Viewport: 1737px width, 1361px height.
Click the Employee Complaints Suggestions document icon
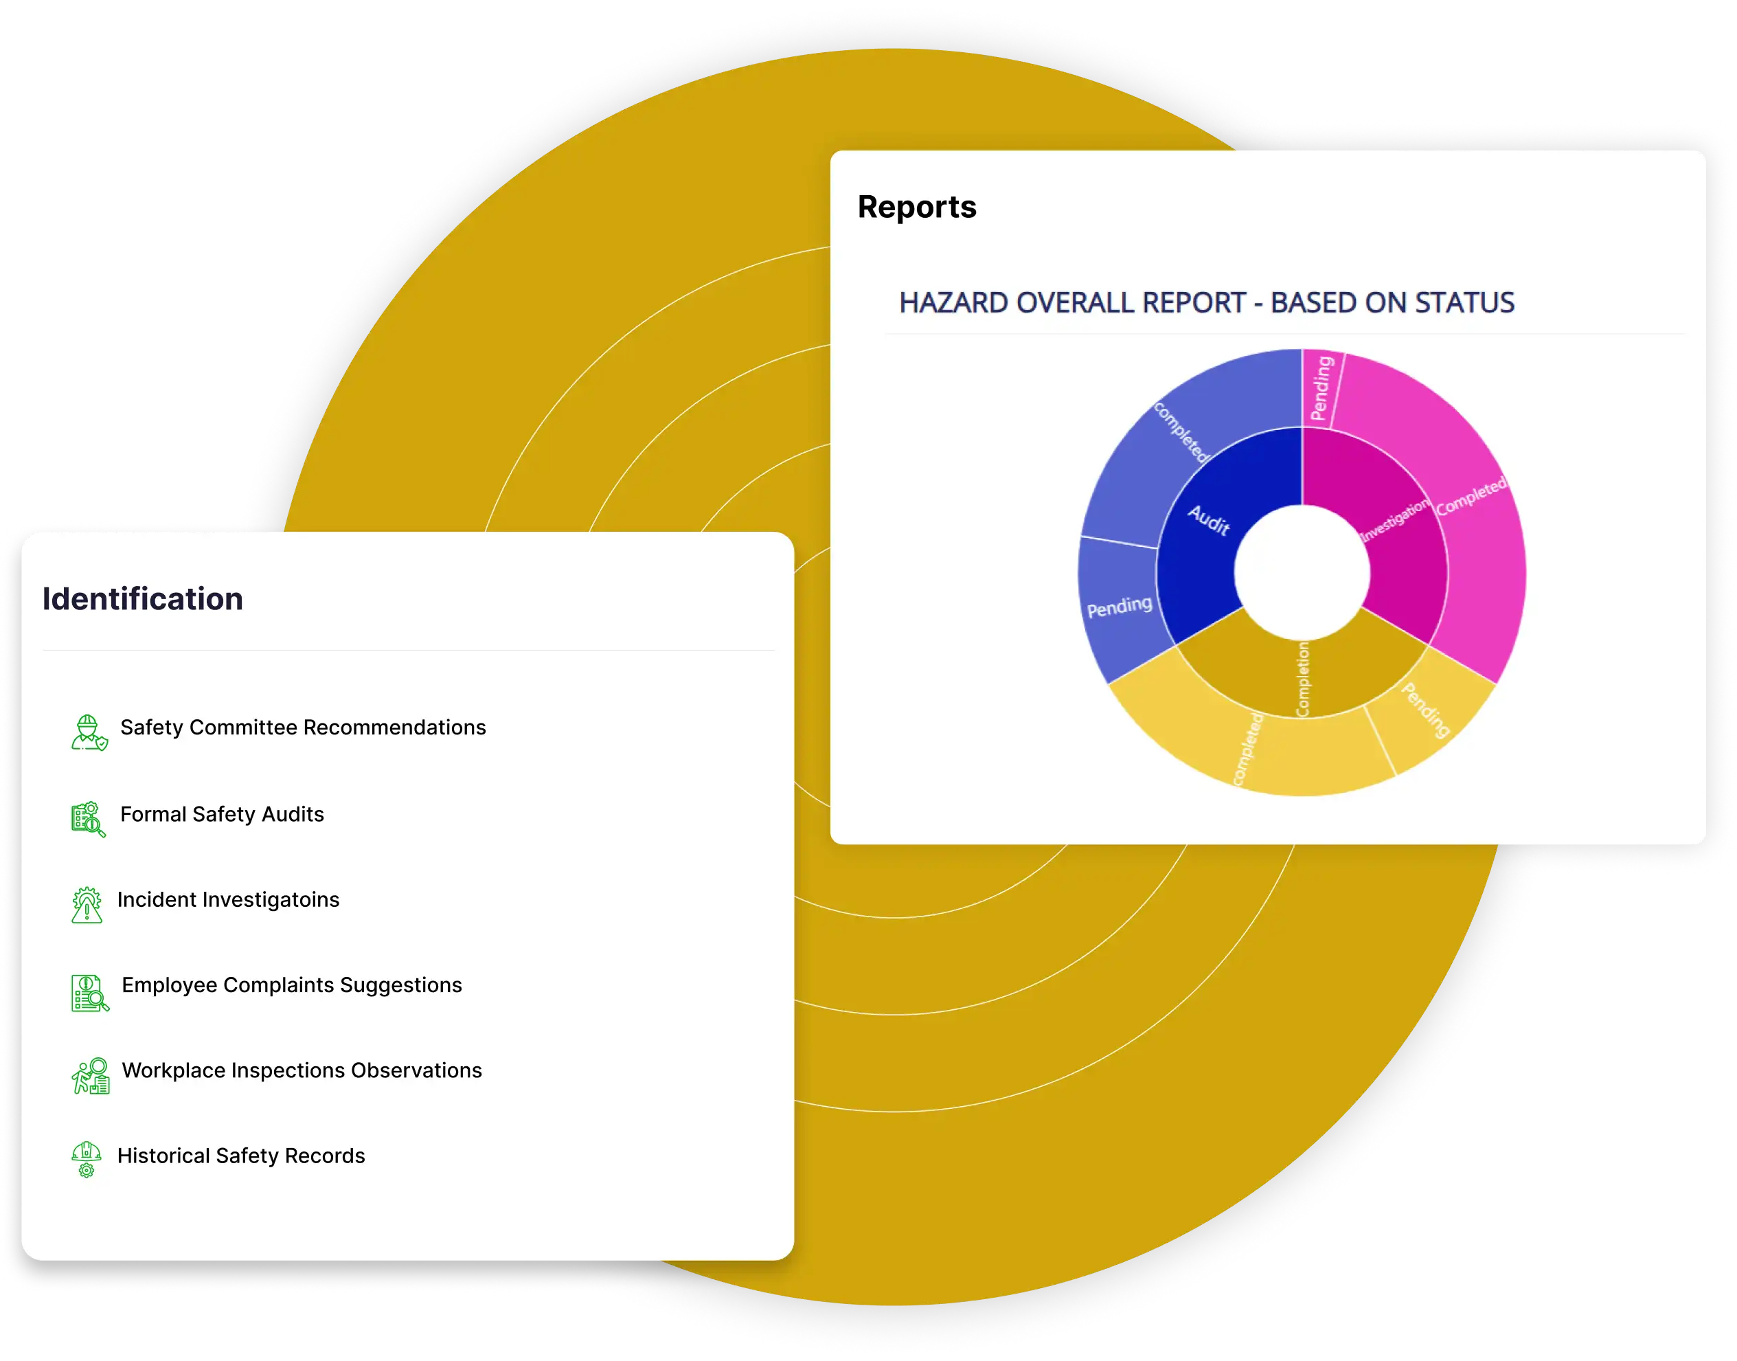click(x=89, y=992)
